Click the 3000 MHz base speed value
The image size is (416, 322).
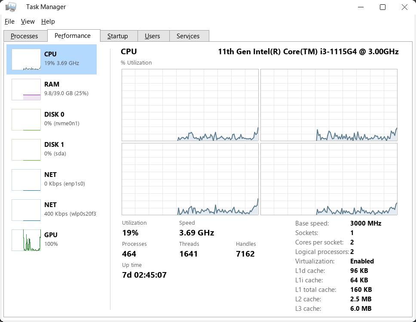(366, 223)
